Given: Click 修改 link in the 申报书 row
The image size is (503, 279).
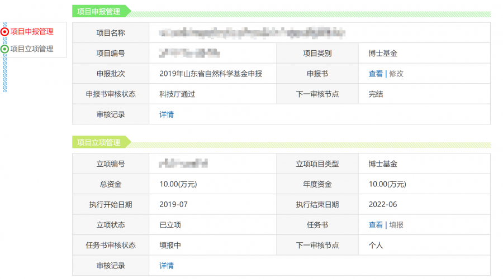Looking at the screenshot, I should point(396,74).
